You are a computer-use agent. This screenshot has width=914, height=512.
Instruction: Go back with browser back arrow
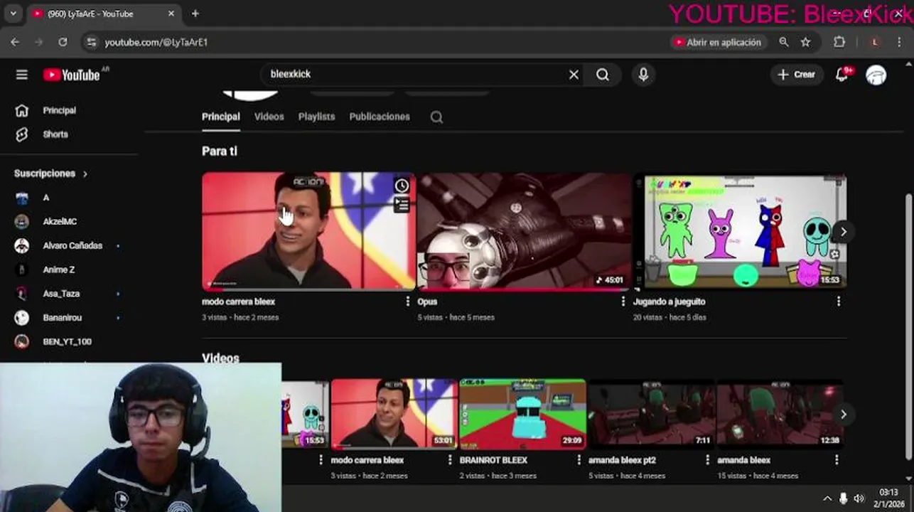[x=15, y=43]
